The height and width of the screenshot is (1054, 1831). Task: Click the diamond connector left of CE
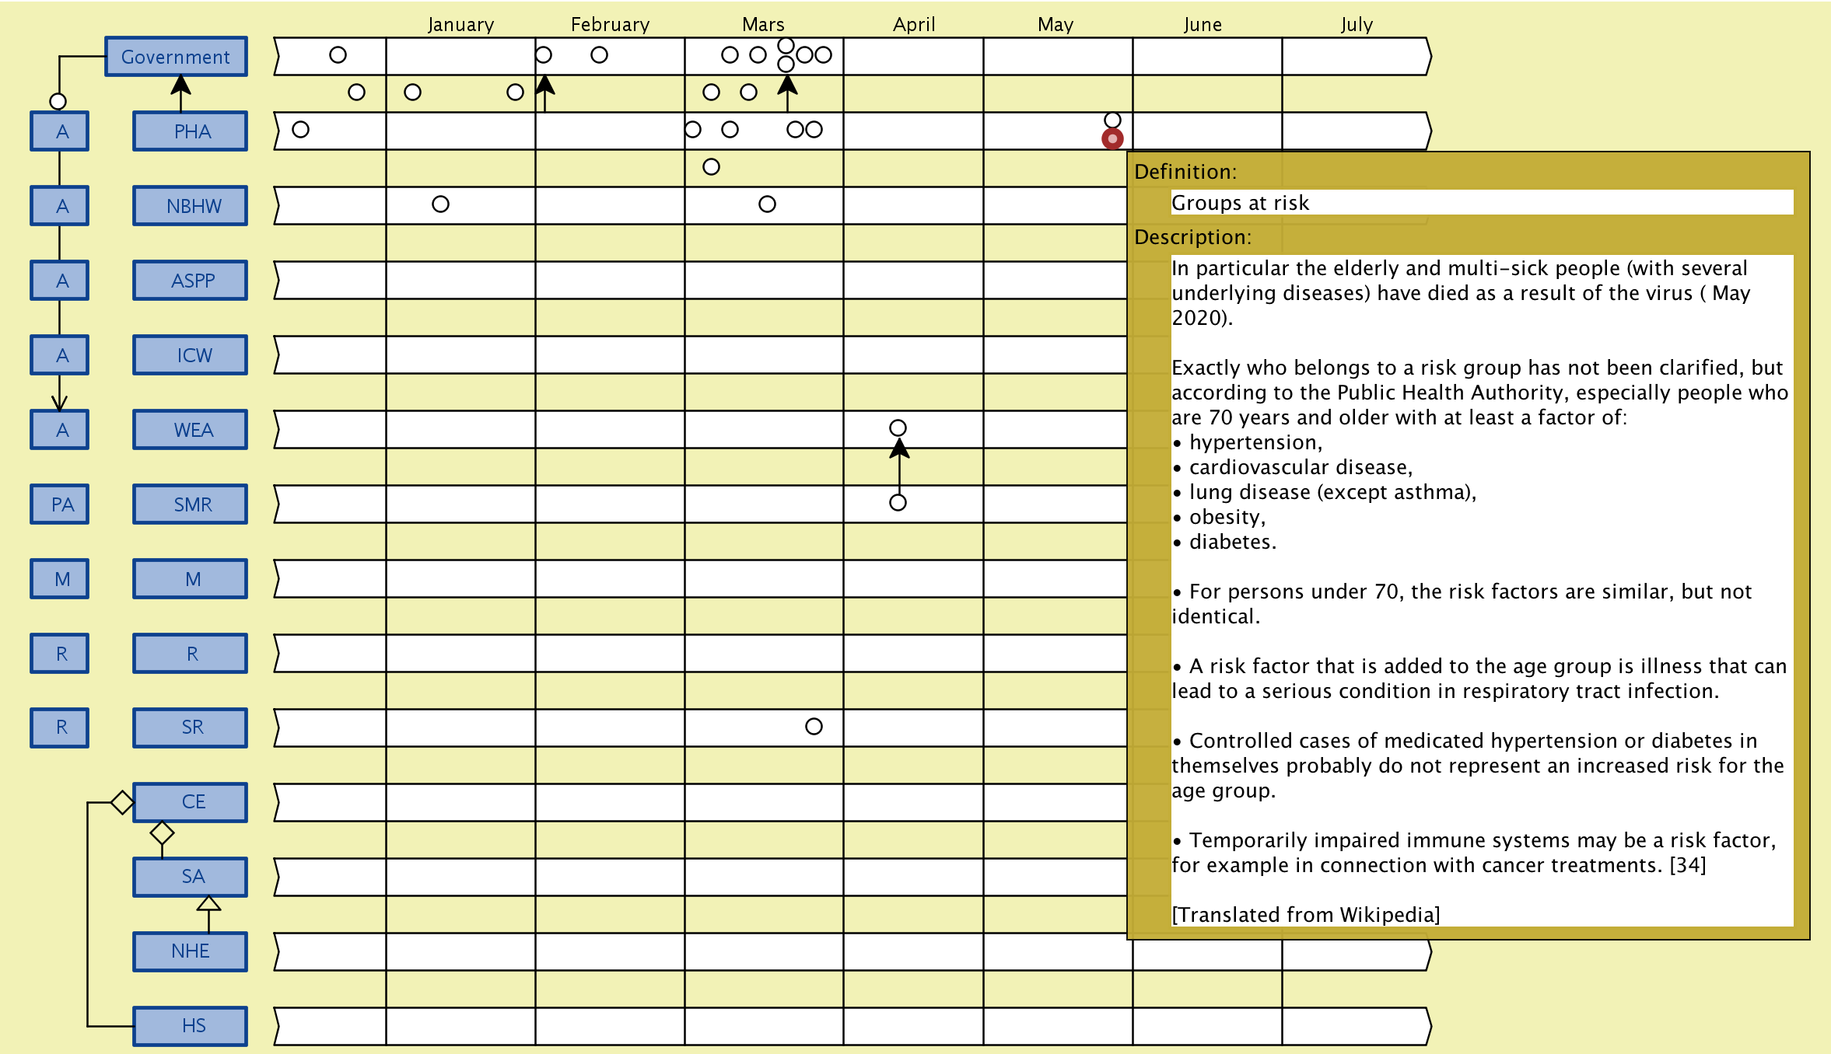122,802
